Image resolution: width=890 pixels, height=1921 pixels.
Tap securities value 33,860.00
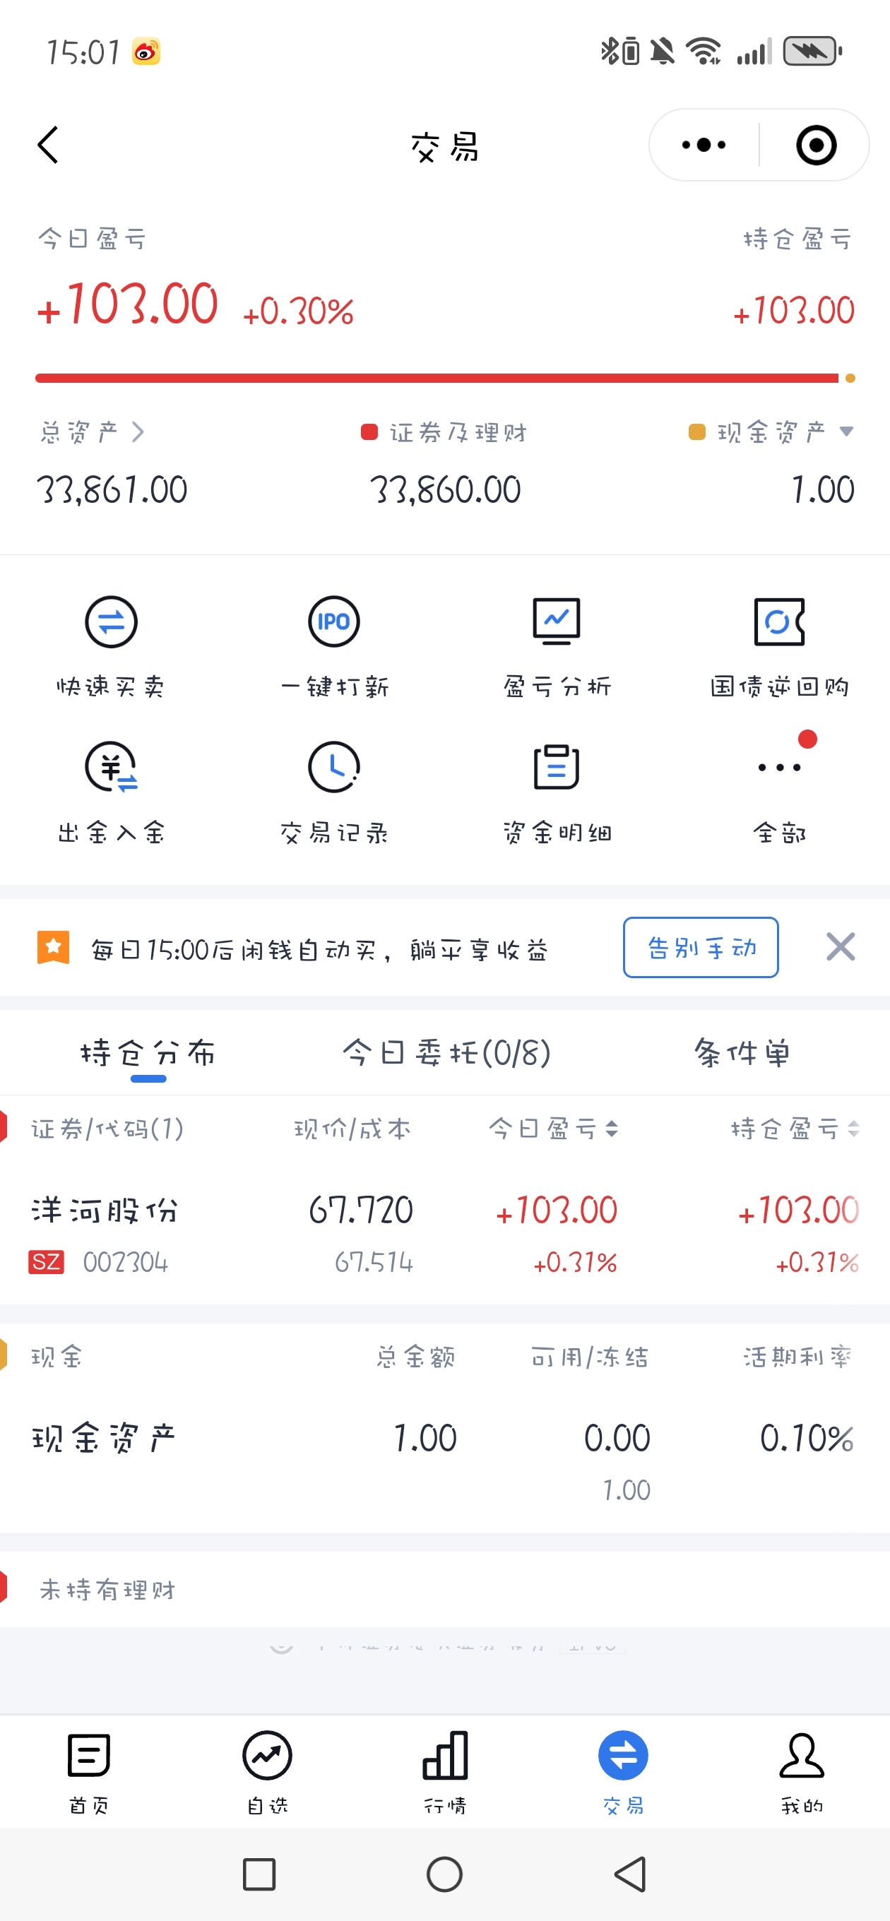[446, 490]
